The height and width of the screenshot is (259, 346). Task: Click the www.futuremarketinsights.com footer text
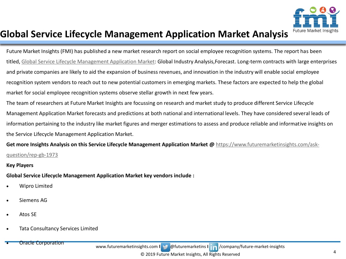coord(127,247)
